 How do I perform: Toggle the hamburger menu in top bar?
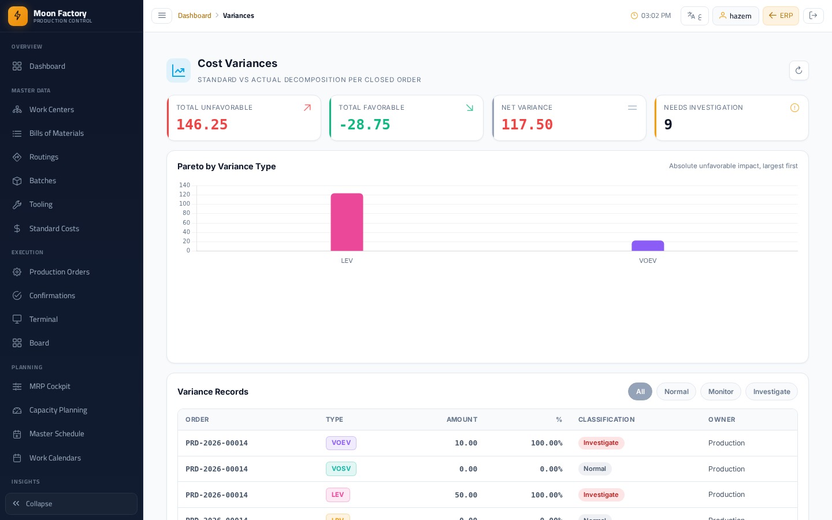click(x=162, y=16)
